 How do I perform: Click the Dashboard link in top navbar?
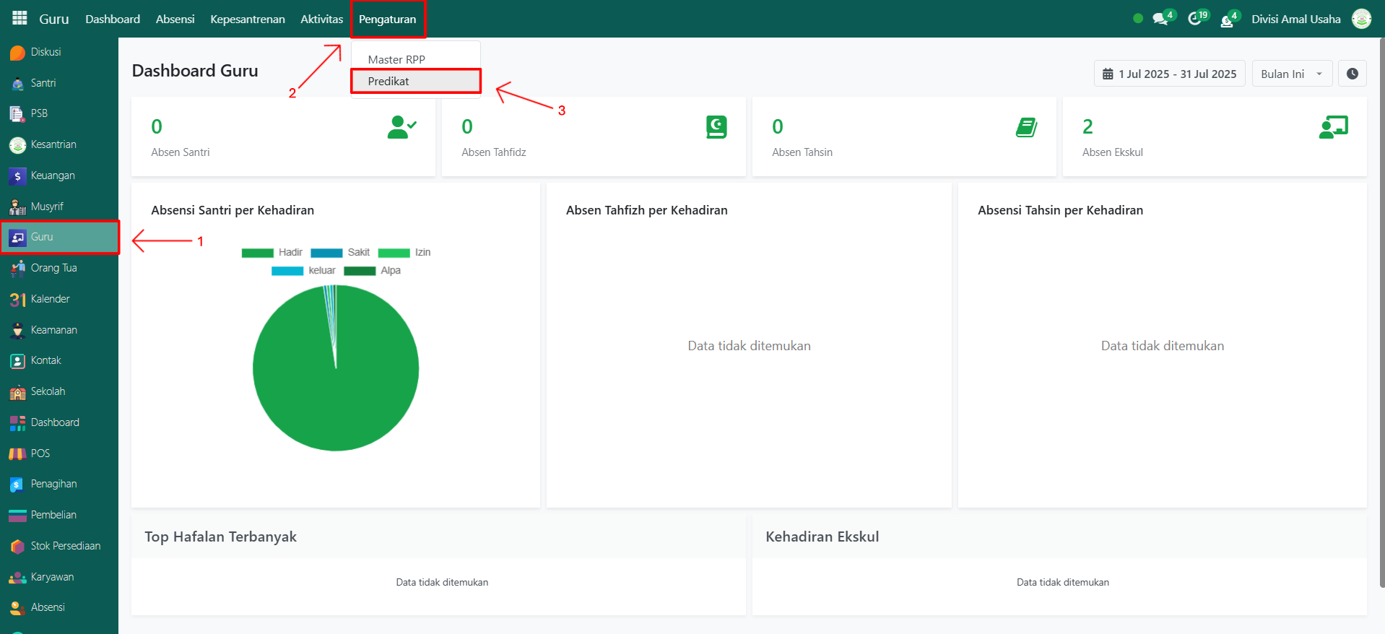113,19
